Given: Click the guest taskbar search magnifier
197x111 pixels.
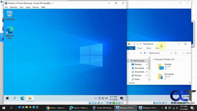Looking at the screenshot, I should 15,98.
